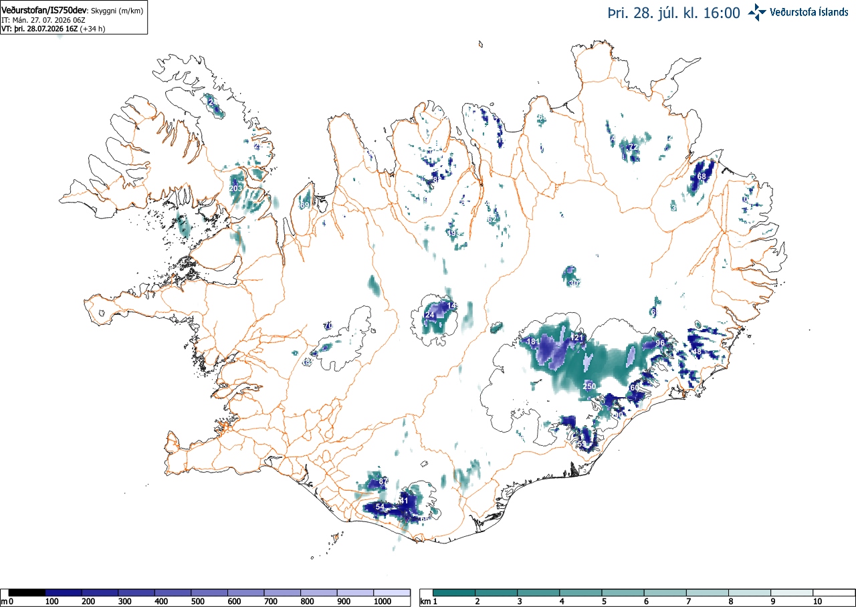Pick the 9–10 km lightest legend swatch
Screen dimensions: 856x607
[x=792, y=593]
